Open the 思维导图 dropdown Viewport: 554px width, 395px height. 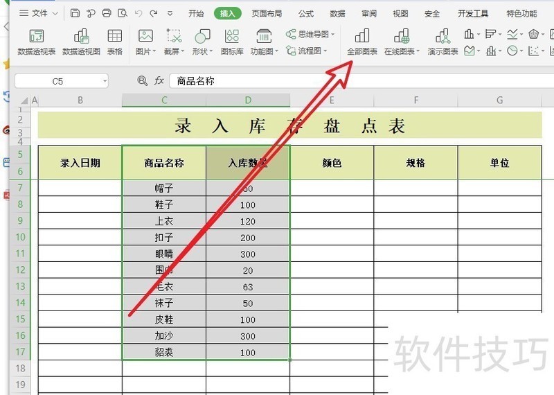(311, 34)
